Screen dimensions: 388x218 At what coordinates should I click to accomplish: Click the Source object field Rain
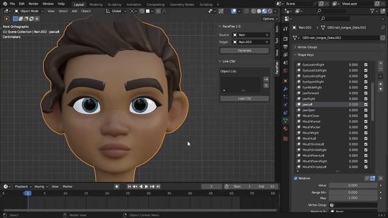pyautogui.click(x=249, y=35)
